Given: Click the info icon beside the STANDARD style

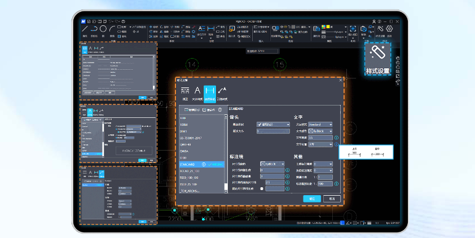Looking at the screenshot, I should tap(204, 164).
